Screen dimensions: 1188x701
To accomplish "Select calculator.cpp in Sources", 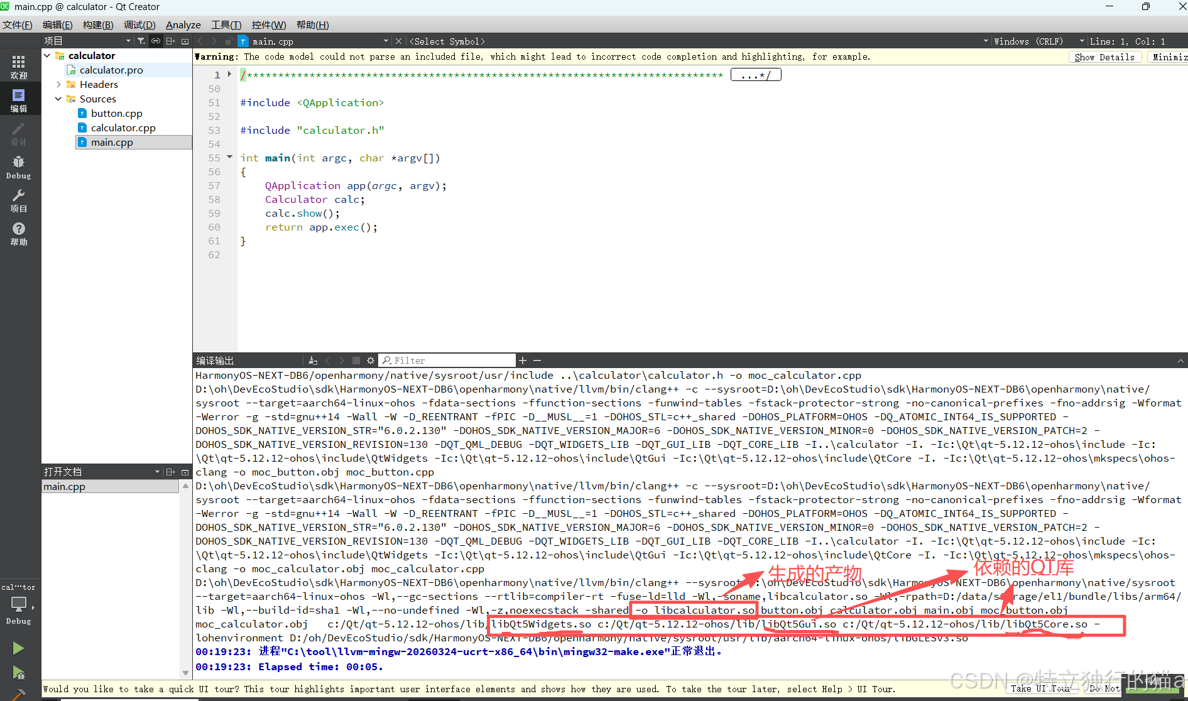I will click(x=123, y=128).
